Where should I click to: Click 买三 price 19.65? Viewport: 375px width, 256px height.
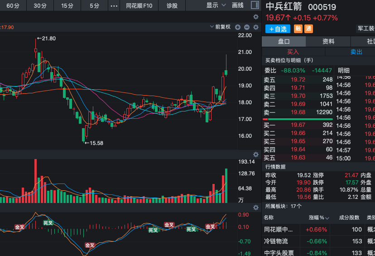point(298,141)
